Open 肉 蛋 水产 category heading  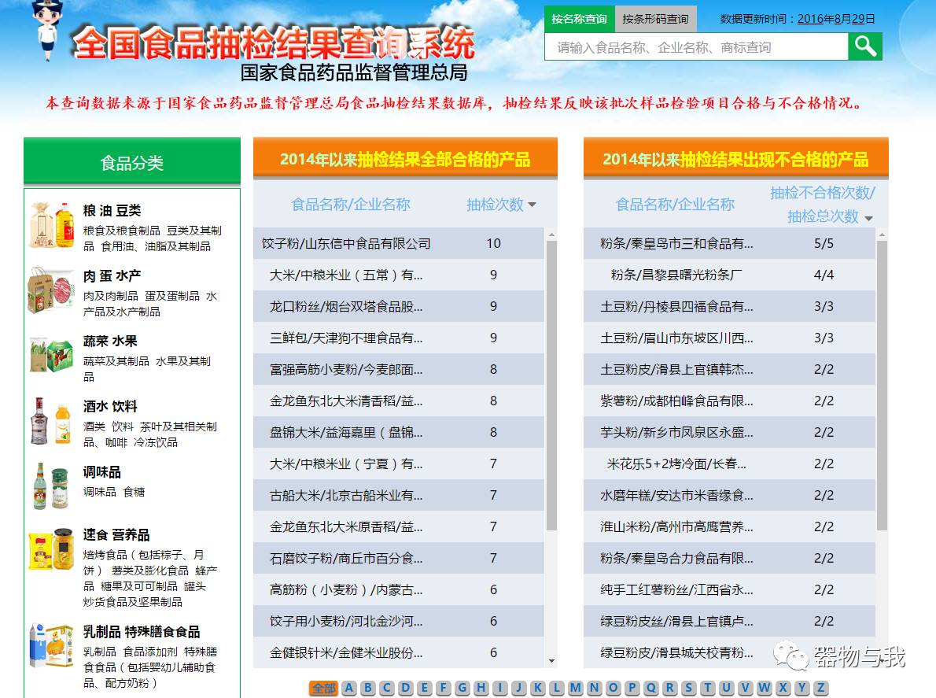[112, 276]
